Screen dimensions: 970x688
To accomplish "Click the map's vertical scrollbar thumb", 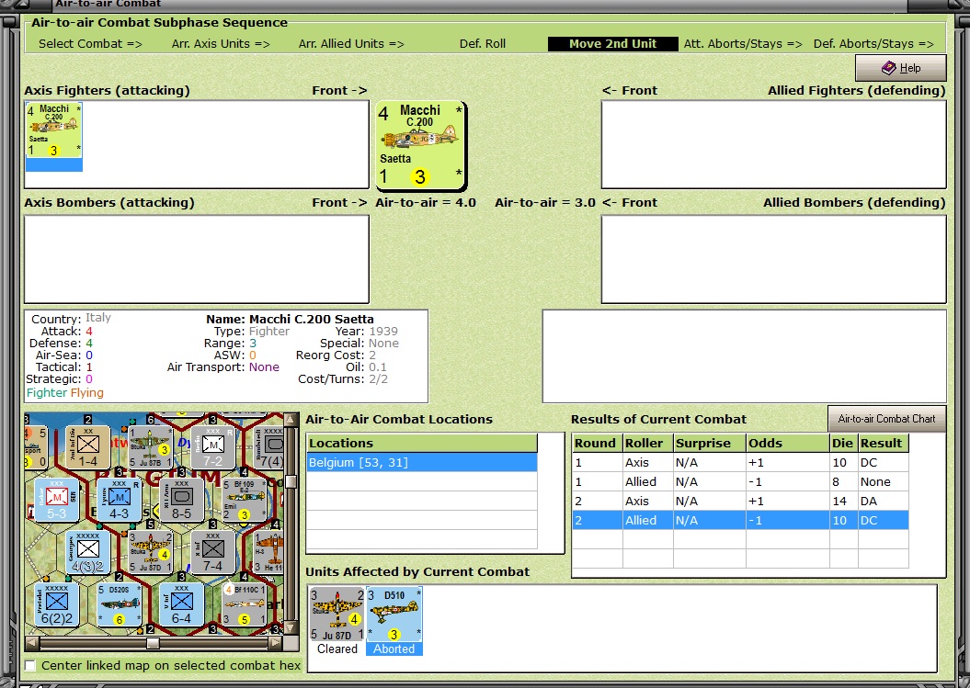I will pyautogui.click(x=291, y=481).
